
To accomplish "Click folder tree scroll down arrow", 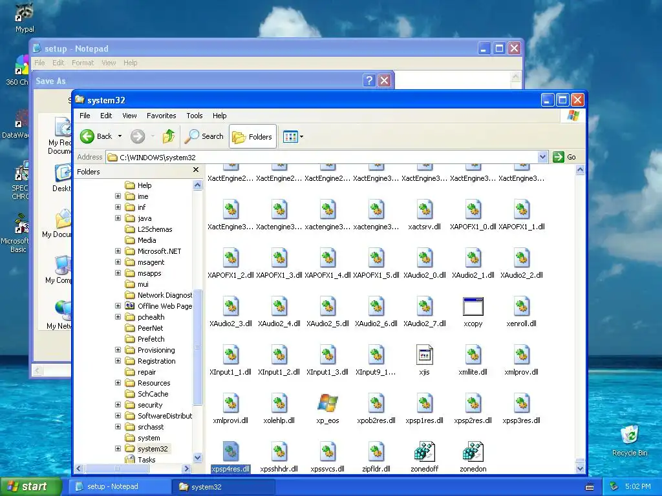I will click(x=198, y=458).
